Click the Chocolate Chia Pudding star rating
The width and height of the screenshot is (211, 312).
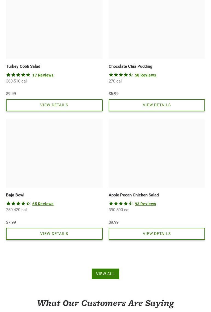pos(121,75)
